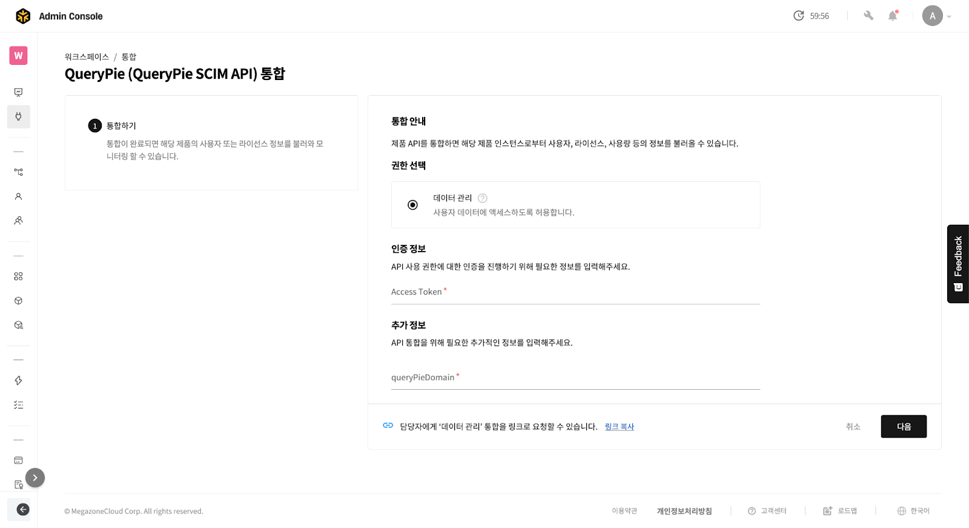Click the 고객센터 help circle icon
Image resolution: width=969 pixels, height=528 pixels.
click(x=752, y=511)
